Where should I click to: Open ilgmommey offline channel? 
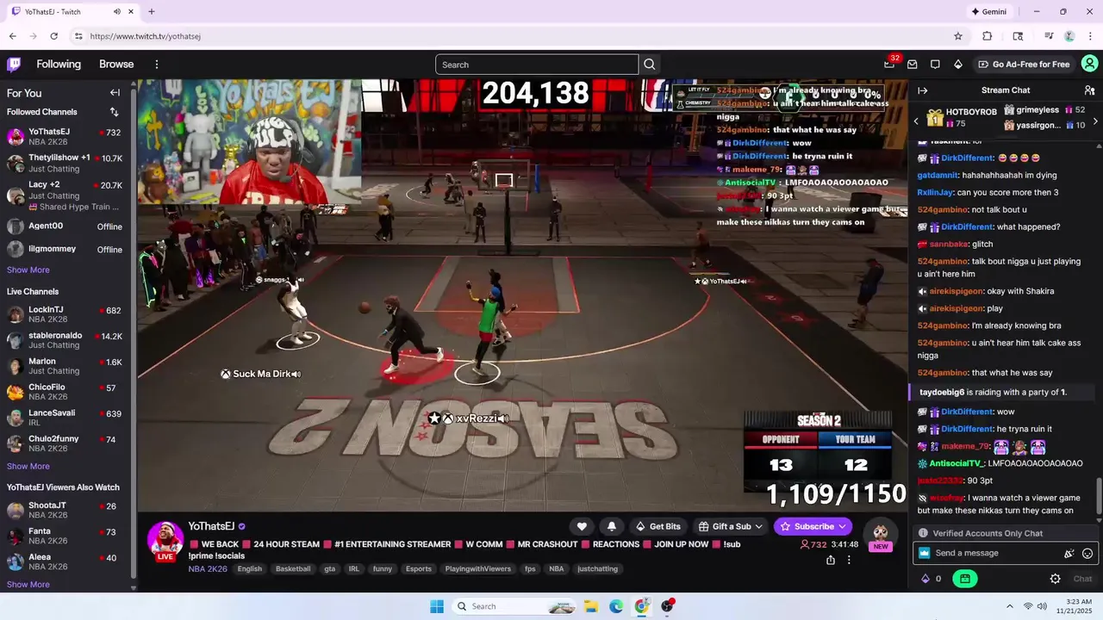pyautogui.click(x=65, y=249)
